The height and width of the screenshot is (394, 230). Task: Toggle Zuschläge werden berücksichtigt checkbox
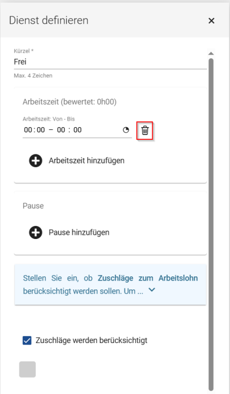(27, 340)
